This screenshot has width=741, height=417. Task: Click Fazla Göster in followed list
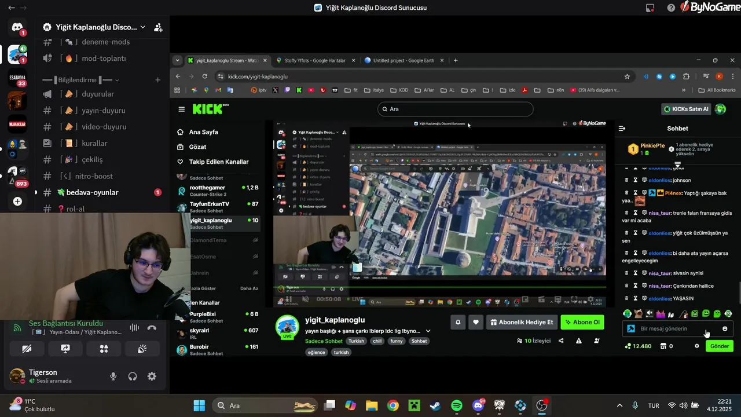pyautogui.click(x=203, y=288)
